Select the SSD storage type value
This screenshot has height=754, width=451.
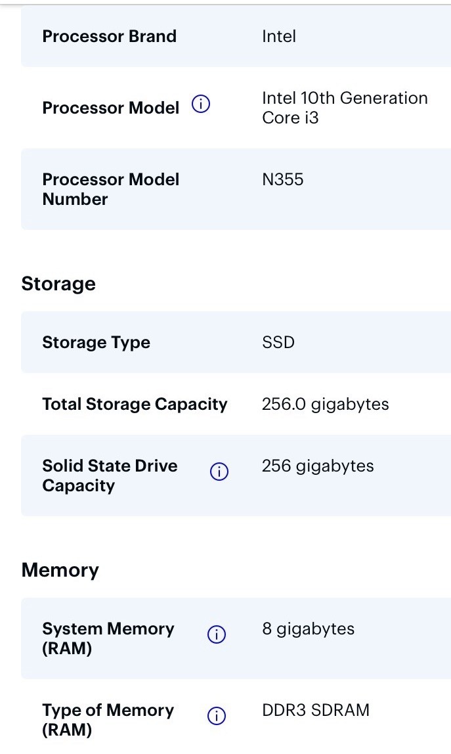278,342
